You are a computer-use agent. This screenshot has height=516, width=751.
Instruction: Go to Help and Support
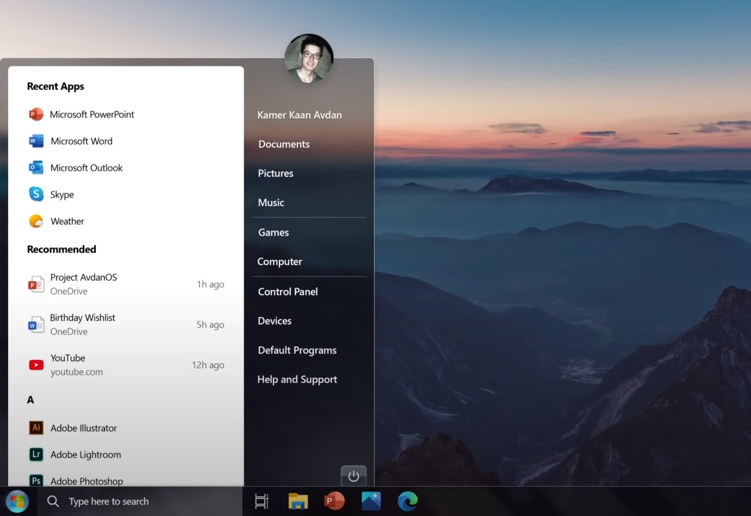click(297, 379)
